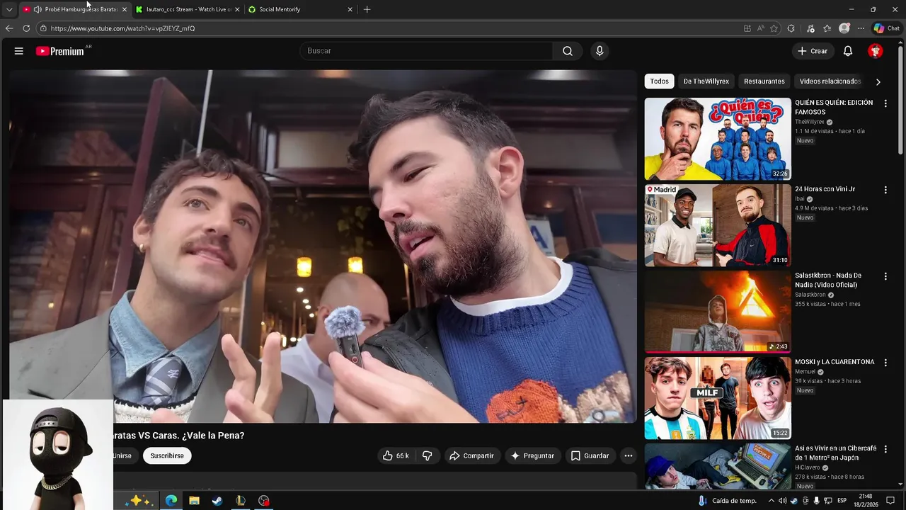Viewport: 906px width, 510px height.
Task: Click Microsoft Edge taskbar icon
Action: pyautogui.click(x=171, y=501)
